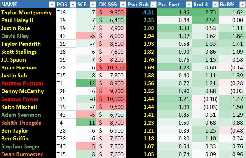Click Andrew Putnam's T1 position cell
246x158 pixels.
[66, 83]
